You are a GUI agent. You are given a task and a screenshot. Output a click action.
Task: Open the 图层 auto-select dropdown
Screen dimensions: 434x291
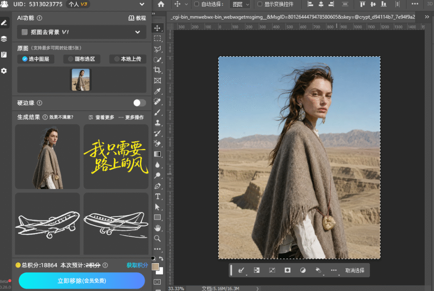240,4
